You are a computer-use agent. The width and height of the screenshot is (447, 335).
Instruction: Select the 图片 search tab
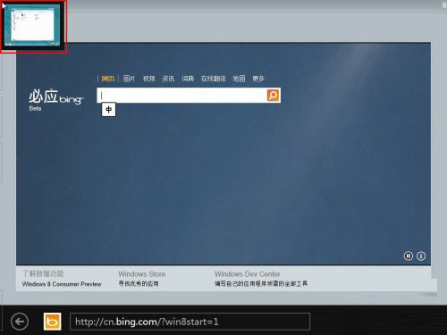(x=129, y=79)
